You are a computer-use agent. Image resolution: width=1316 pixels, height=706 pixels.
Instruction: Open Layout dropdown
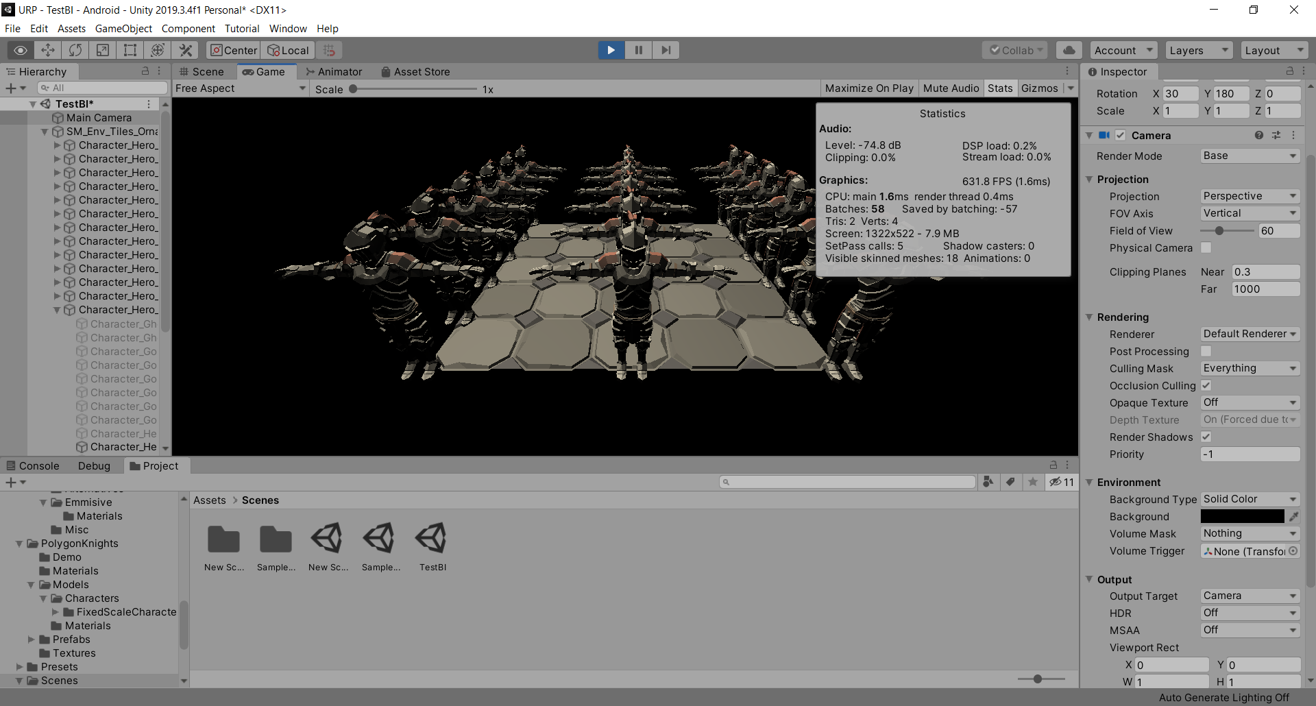point(1274,50)
